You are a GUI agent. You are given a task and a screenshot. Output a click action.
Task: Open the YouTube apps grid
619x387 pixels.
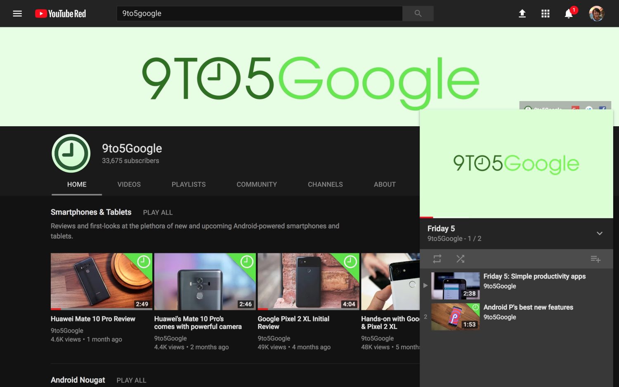pyautogui.click(x=545, y=14)
